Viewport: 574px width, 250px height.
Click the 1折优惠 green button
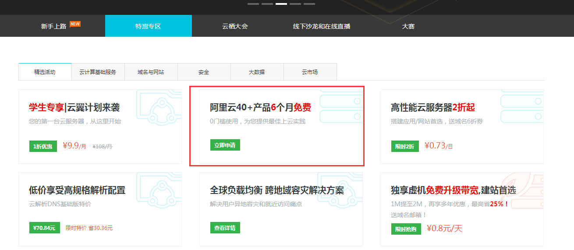(x=43, y=146)
